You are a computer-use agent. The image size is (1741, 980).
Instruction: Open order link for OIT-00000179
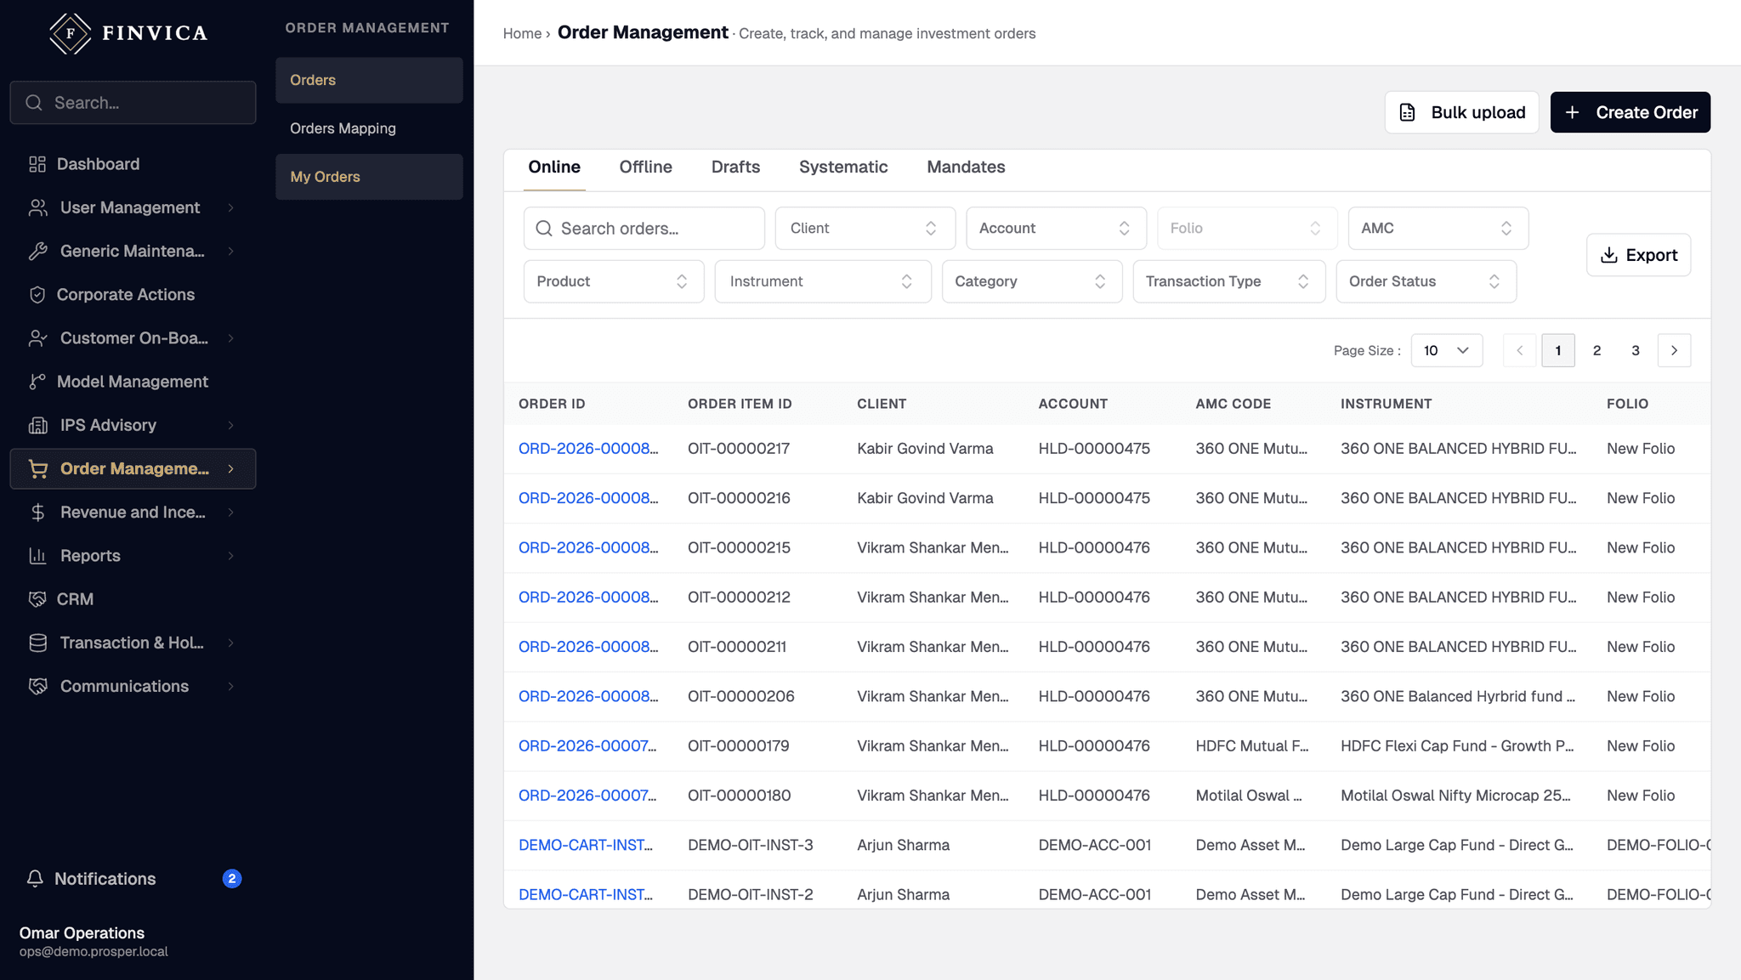[x=587, y=746]
